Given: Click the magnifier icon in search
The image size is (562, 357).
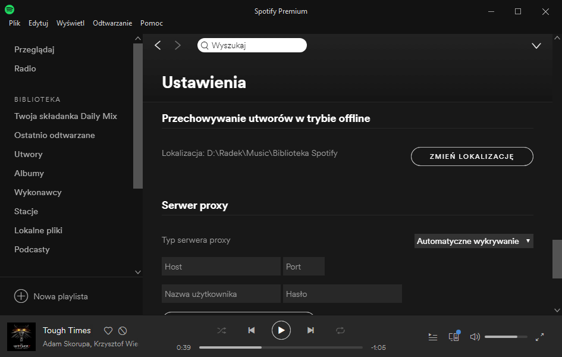Looking at the screenshot, I should [205, 46].
